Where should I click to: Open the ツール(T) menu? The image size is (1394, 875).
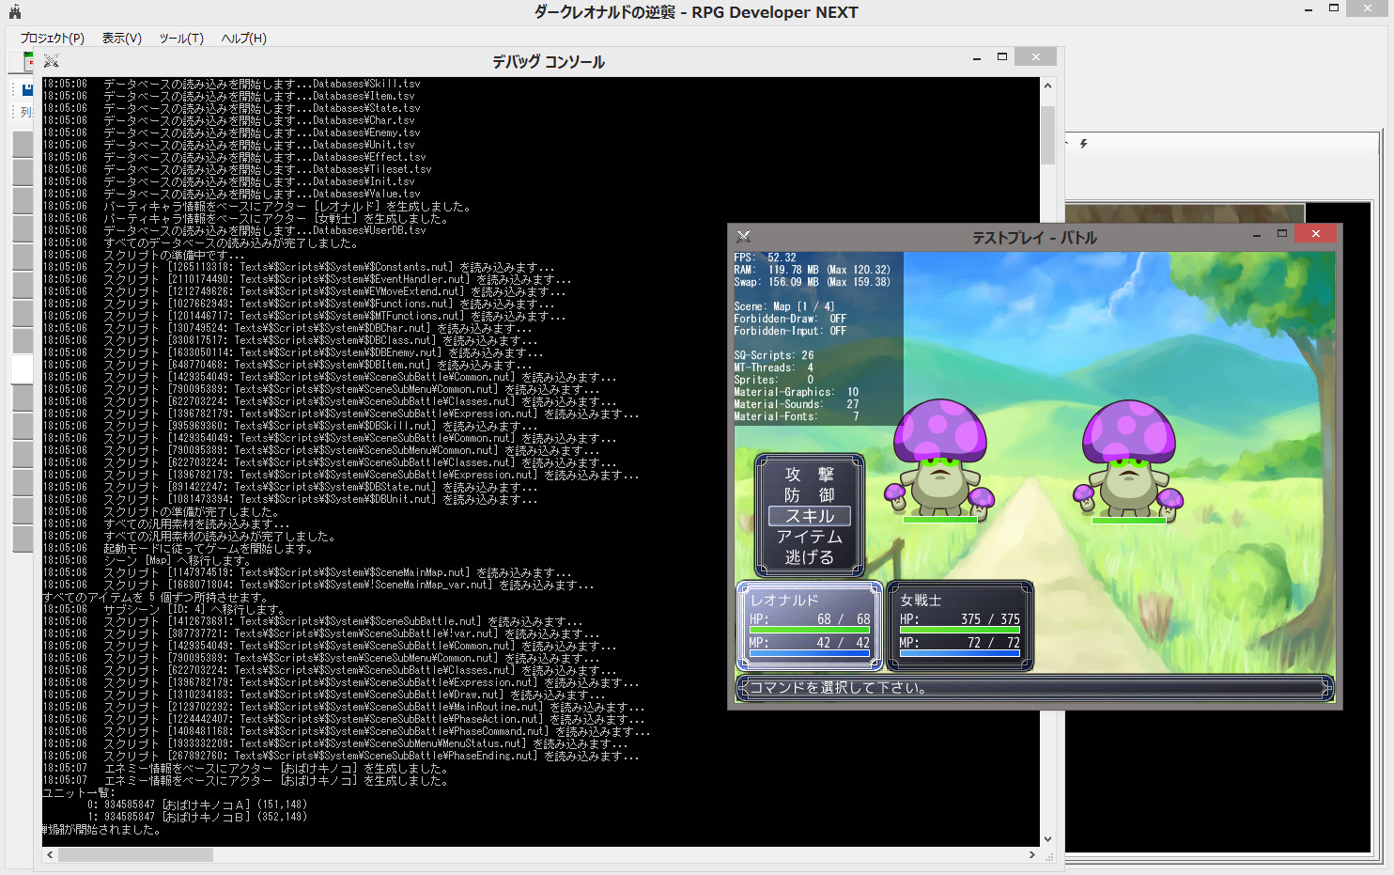pyautogui.click(x=178, y=39)
